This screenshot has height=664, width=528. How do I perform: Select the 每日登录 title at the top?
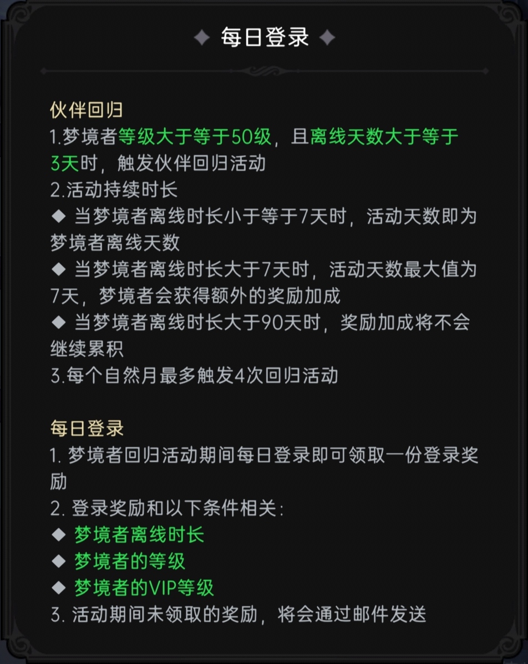click(265, 38)
